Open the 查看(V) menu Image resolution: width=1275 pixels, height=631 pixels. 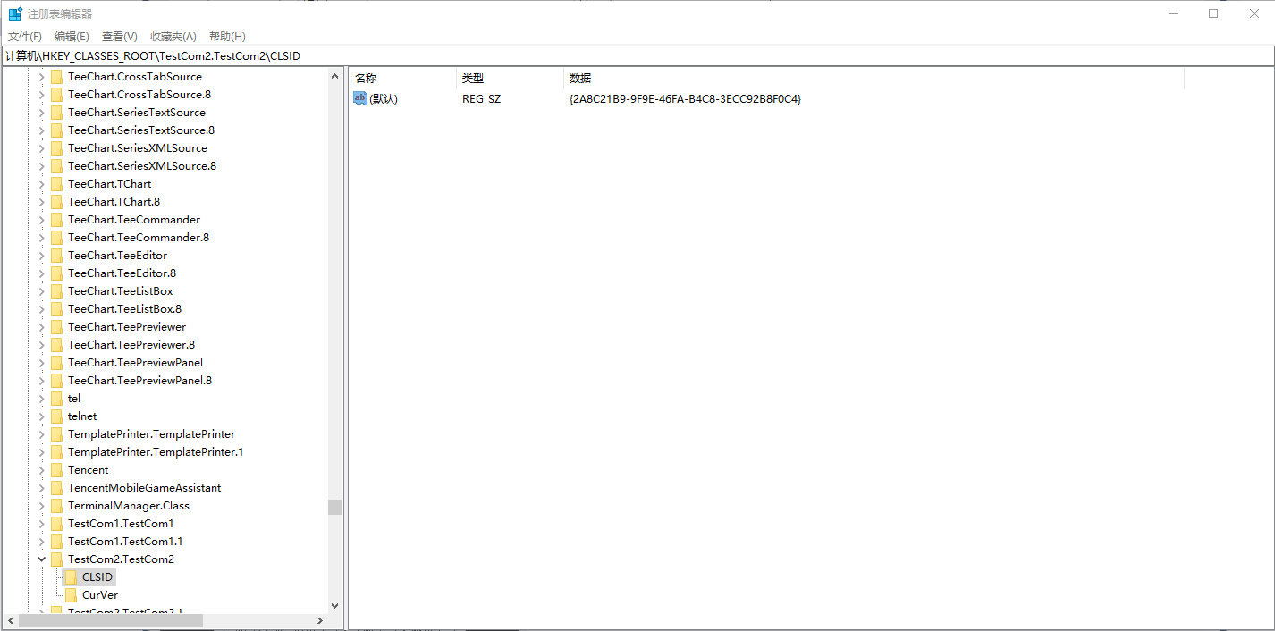tap(119, 36)
